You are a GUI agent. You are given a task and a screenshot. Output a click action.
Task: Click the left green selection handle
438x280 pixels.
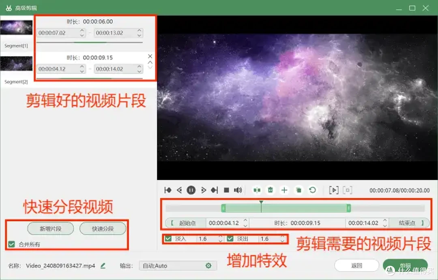click(223, 208)
